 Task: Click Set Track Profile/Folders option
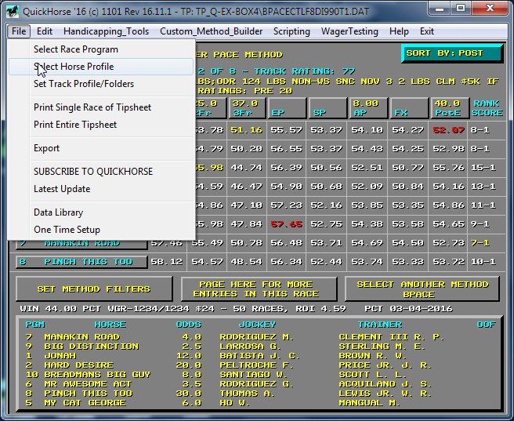[x=84, y=84]
